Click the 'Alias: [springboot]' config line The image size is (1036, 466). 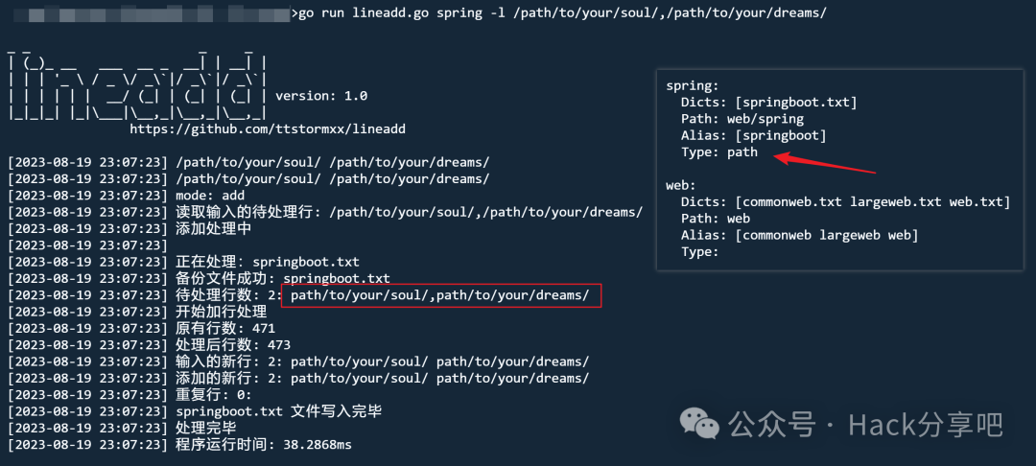(x=753, y=135)
